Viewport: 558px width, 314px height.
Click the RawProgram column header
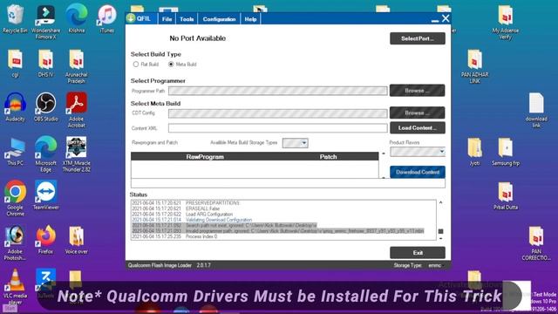tap(205, 157)
